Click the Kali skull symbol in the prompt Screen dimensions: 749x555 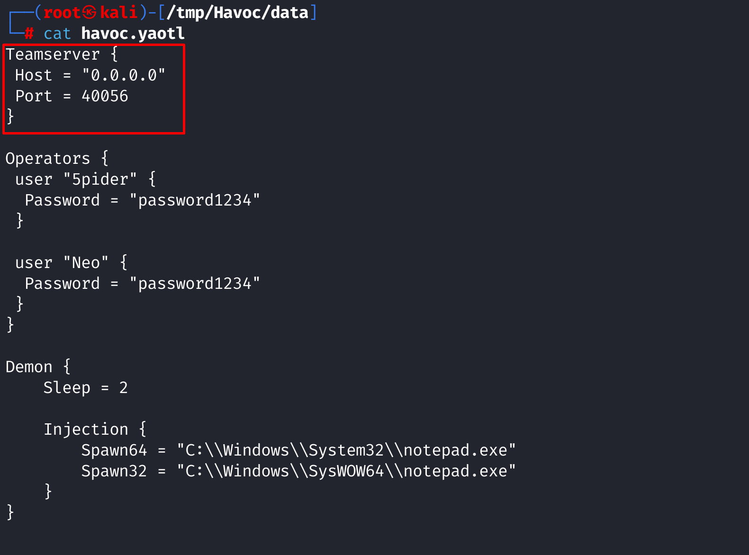point(90,12)
